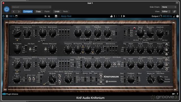Click the VCF Frequency knob
Screen dimensions: 181x102
pyautogui.click(x=68, y=50)
